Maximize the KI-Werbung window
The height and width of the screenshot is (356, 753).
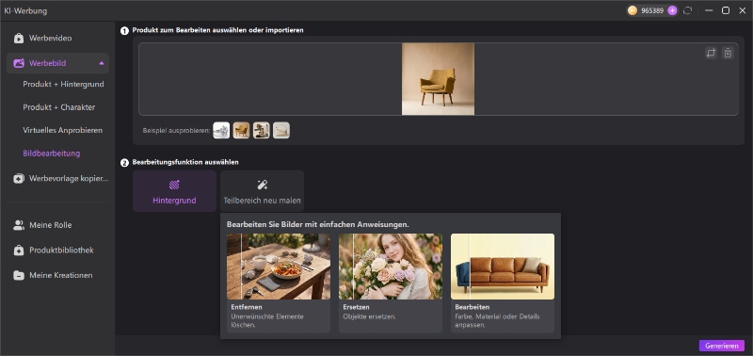[x=726, y=10]
